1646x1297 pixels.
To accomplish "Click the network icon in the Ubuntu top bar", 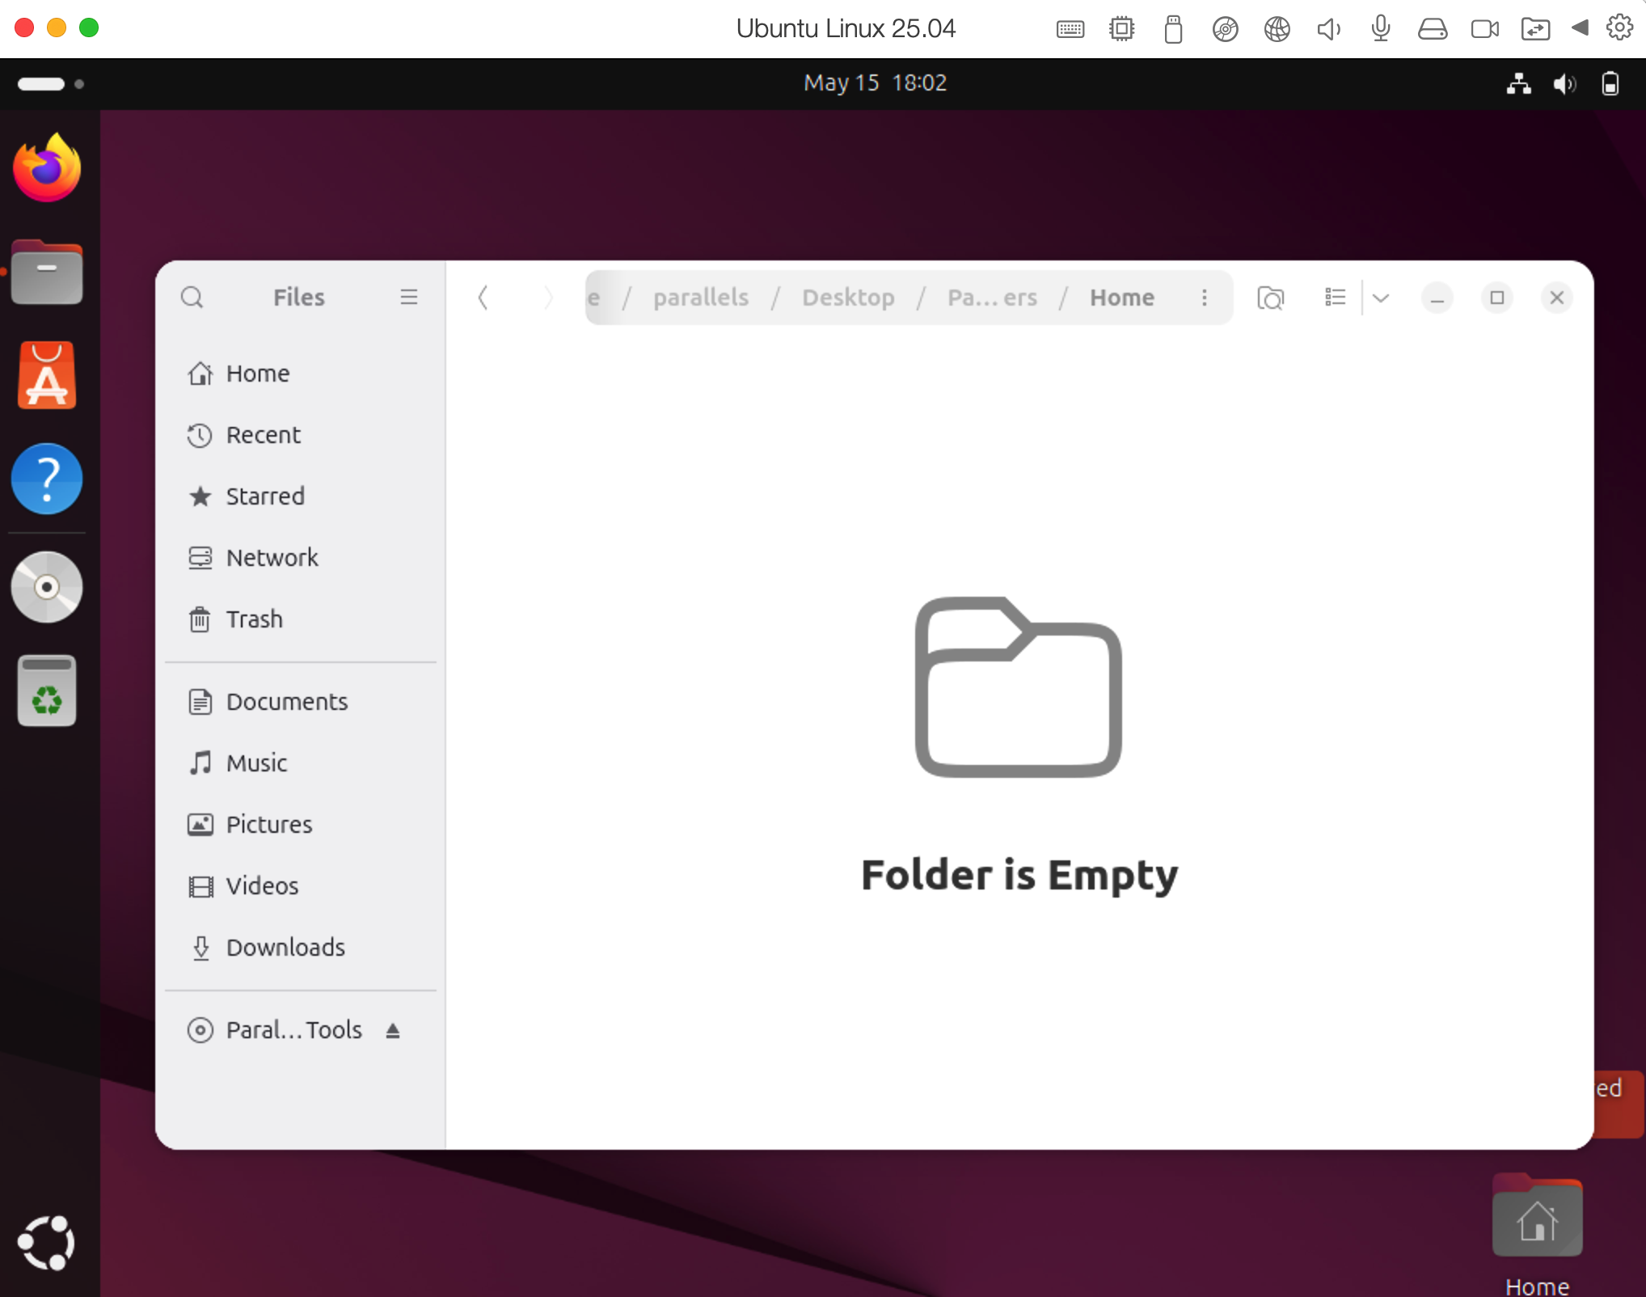I will 1520,83.
